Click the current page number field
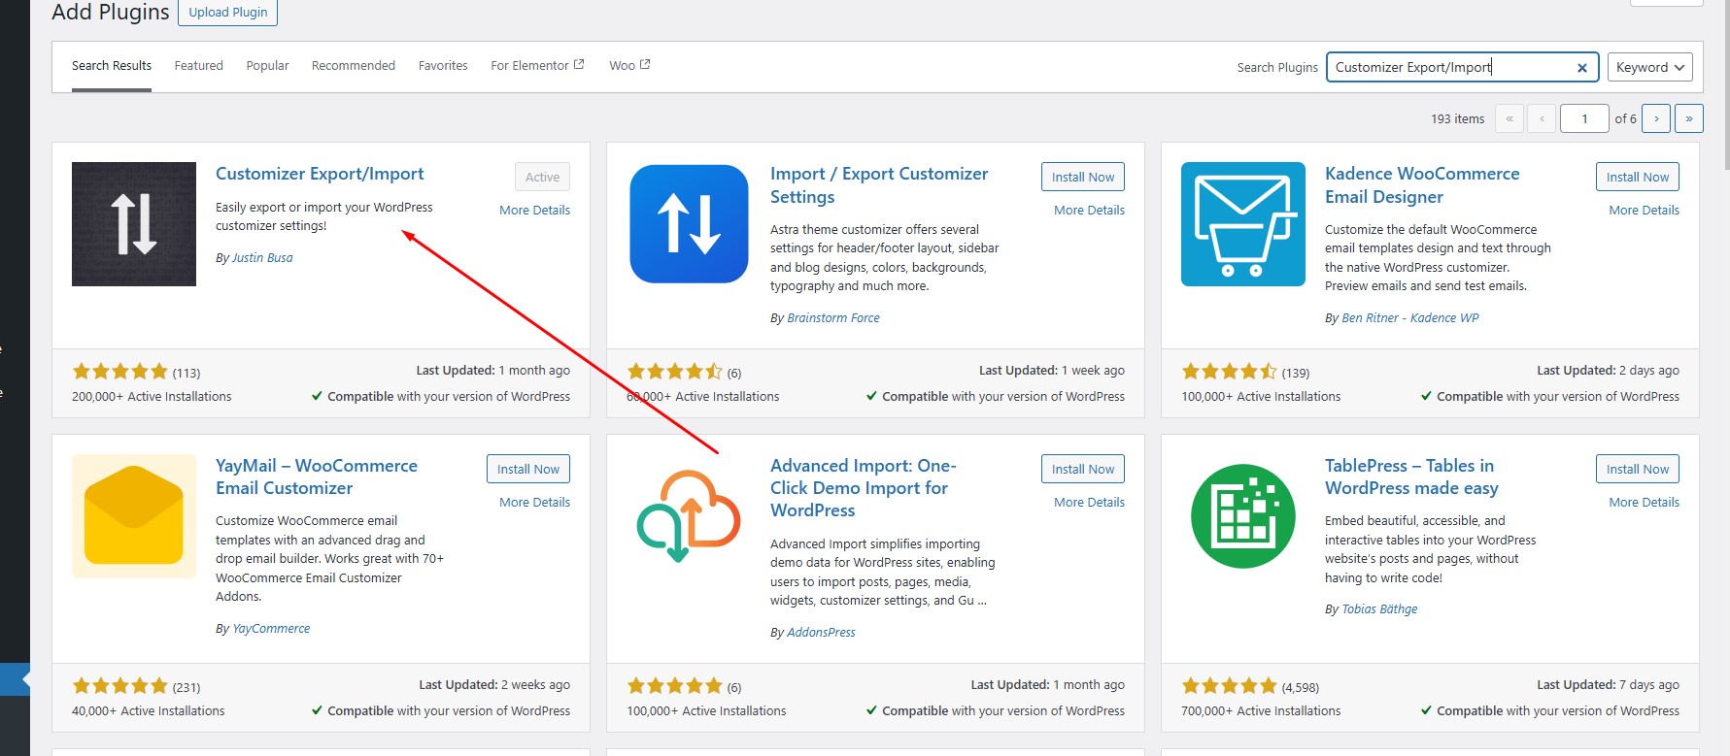 [1583, 118]
